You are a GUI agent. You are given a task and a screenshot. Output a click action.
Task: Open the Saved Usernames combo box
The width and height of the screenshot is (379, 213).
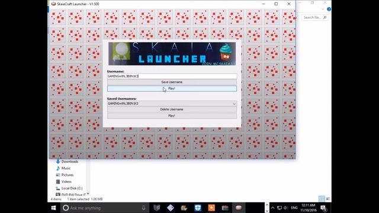172,104
